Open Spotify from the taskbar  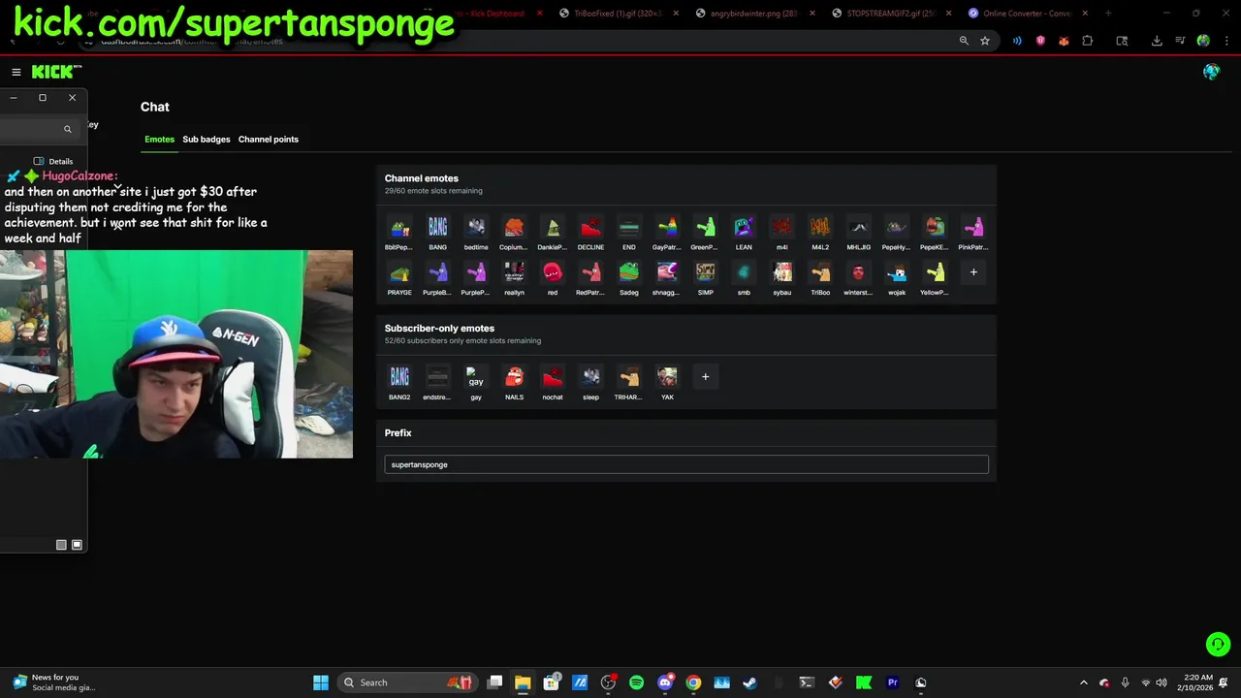click(x=636, y=682)
